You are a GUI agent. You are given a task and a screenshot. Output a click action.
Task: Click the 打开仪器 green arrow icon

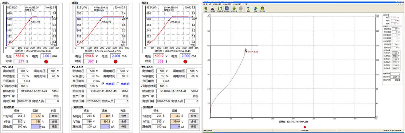pos(234,9)
